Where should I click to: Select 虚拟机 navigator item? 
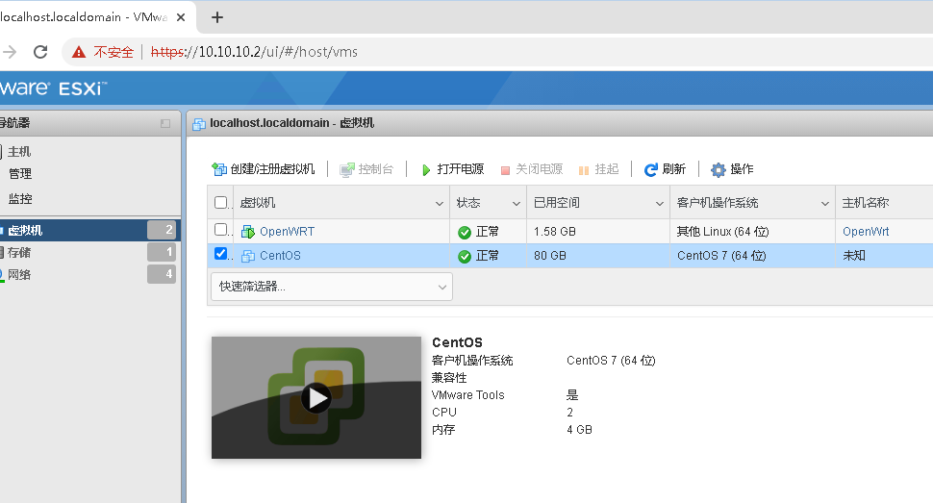click(89, 230)
